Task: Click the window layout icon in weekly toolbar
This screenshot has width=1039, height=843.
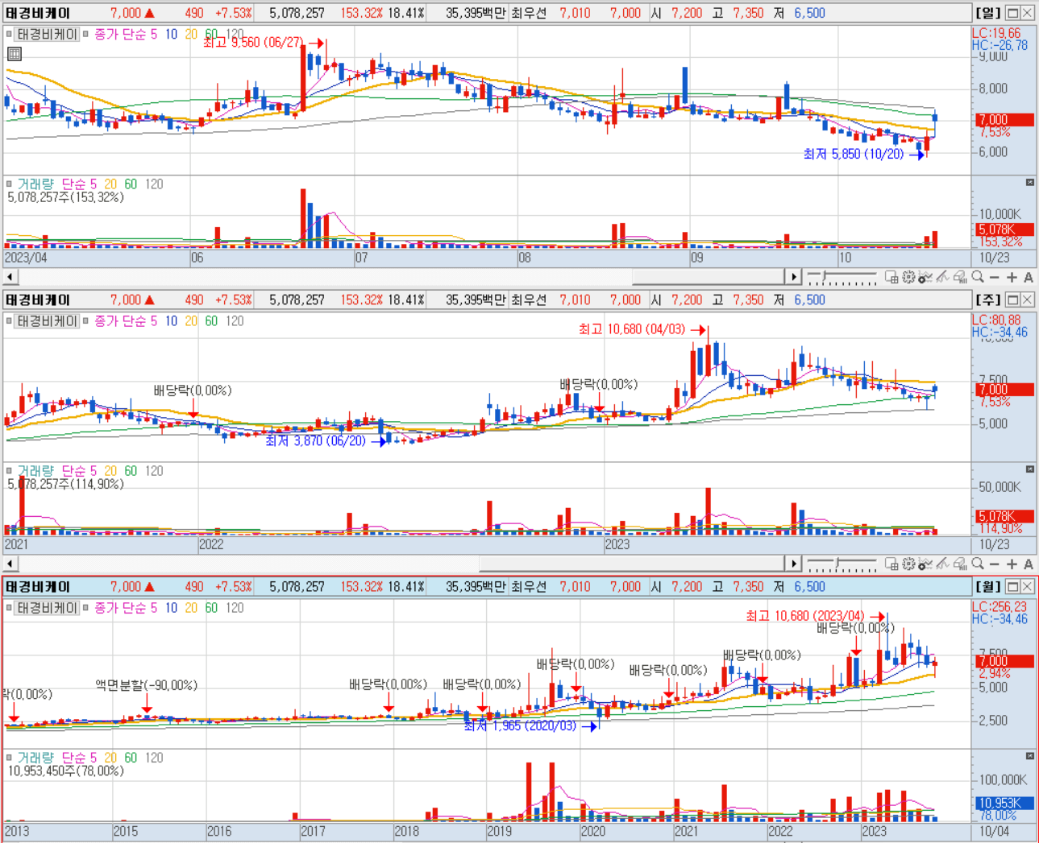Action: [x=891, y=564]
